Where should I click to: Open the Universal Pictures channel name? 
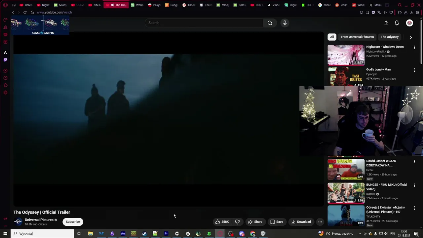click(39, 220)
